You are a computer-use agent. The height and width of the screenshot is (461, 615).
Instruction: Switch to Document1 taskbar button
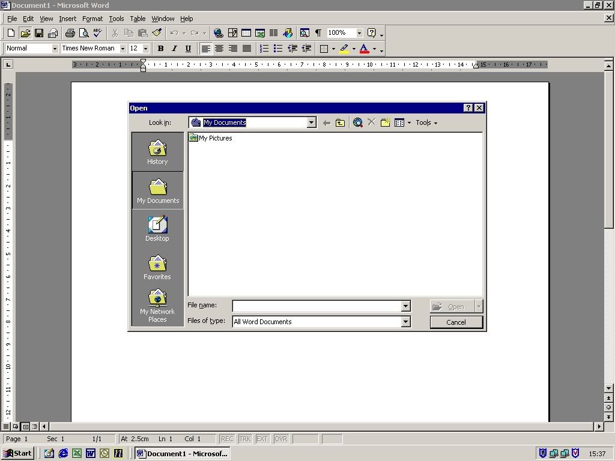pos(183,454)
